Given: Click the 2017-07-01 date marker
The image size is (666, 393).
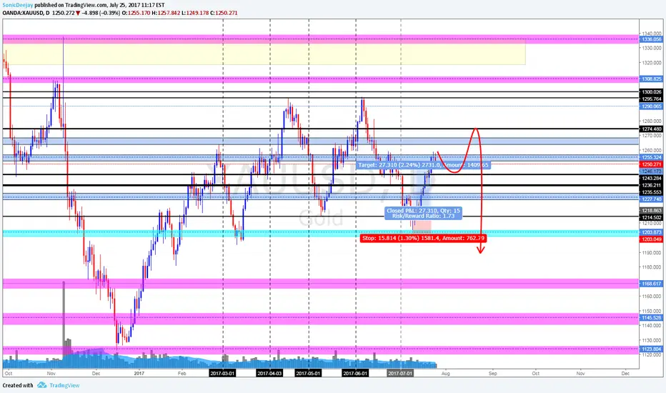Looking at the screenshot, I should click(x=400, y=373).
